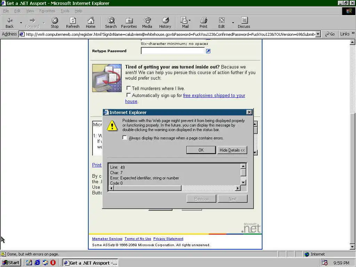Click the taskbar clock showing 9:59 PM

click(x=341, y=263)
